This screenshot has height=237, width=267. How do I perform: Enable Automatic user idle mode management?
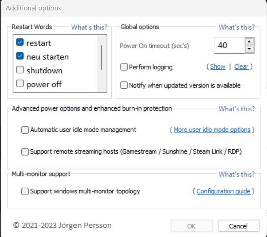[25, 130]
